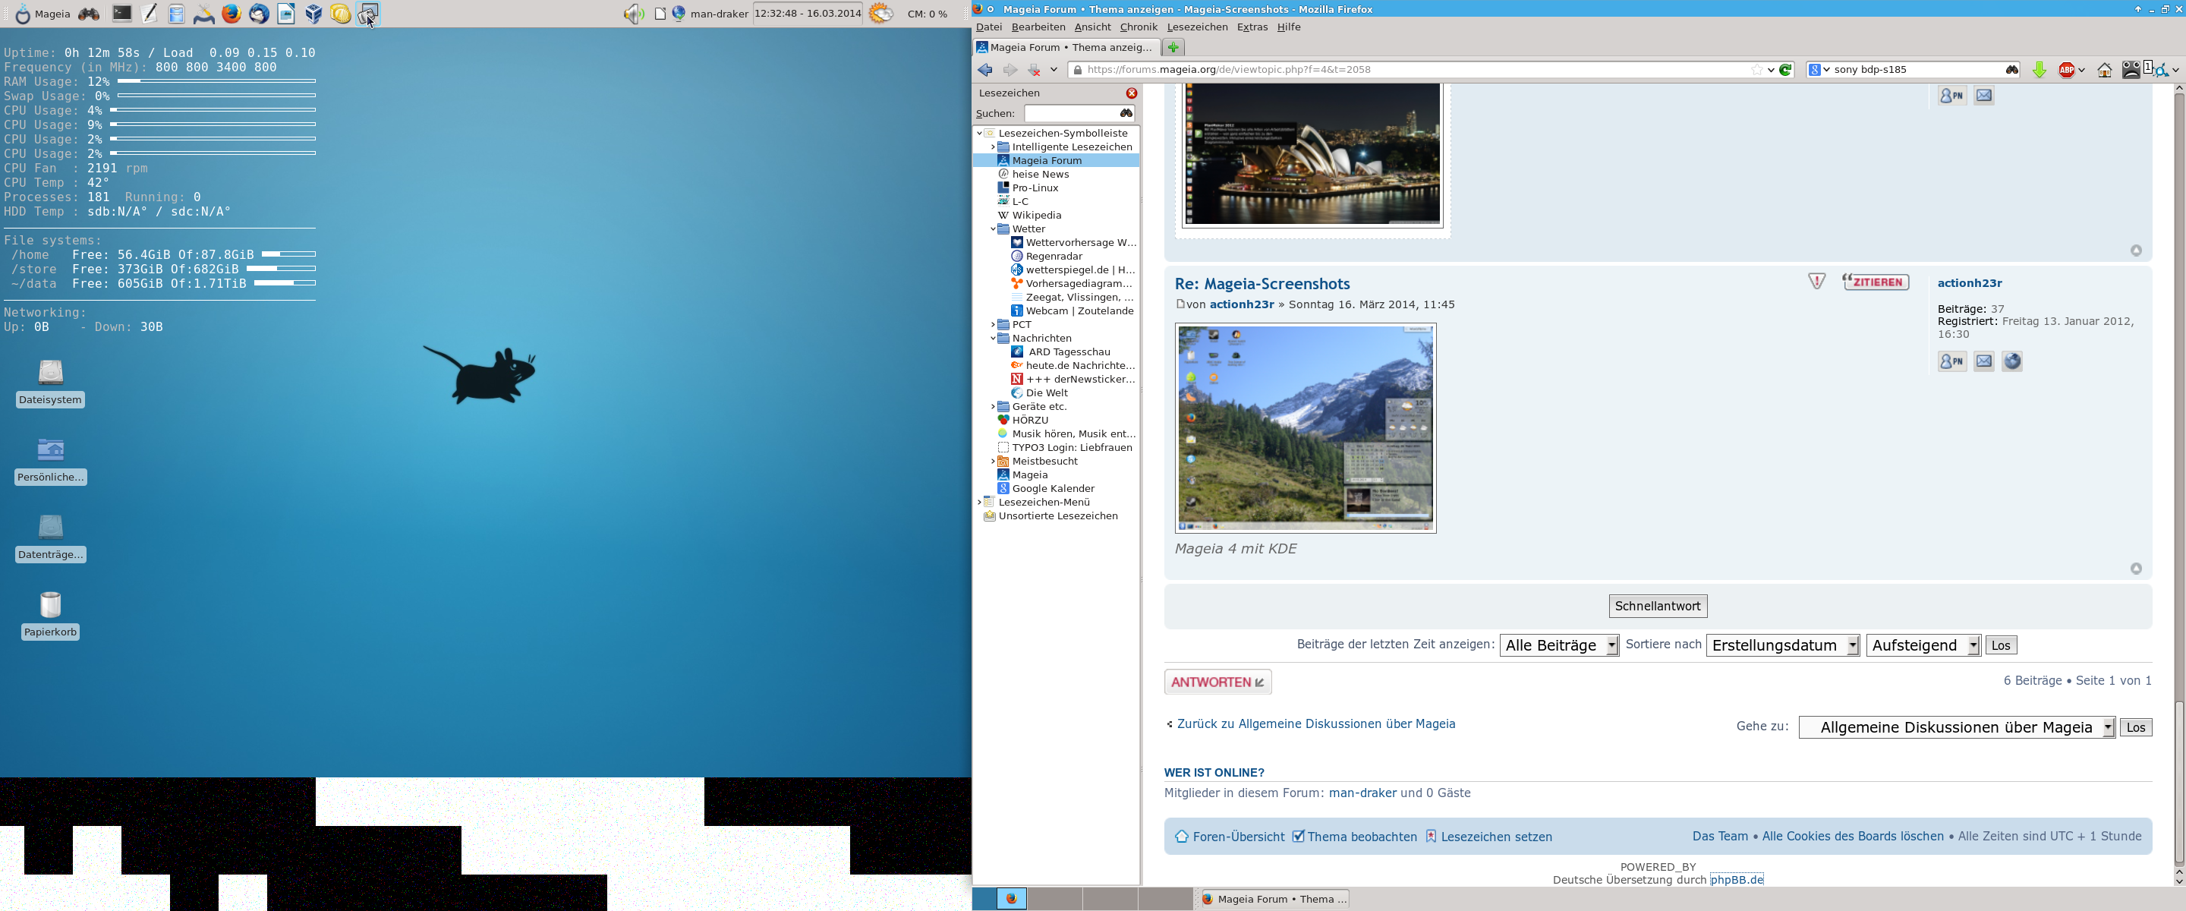
Task: Reload the page with green refresh icon
Action: coord(1785,70)
